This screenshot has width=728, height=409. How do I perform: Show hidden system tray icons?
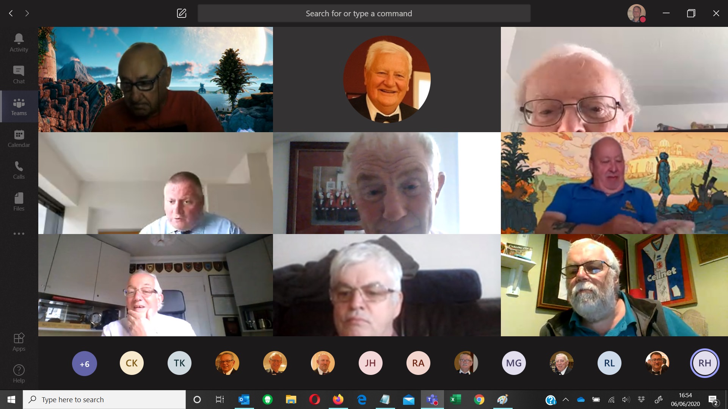(566, 400)
